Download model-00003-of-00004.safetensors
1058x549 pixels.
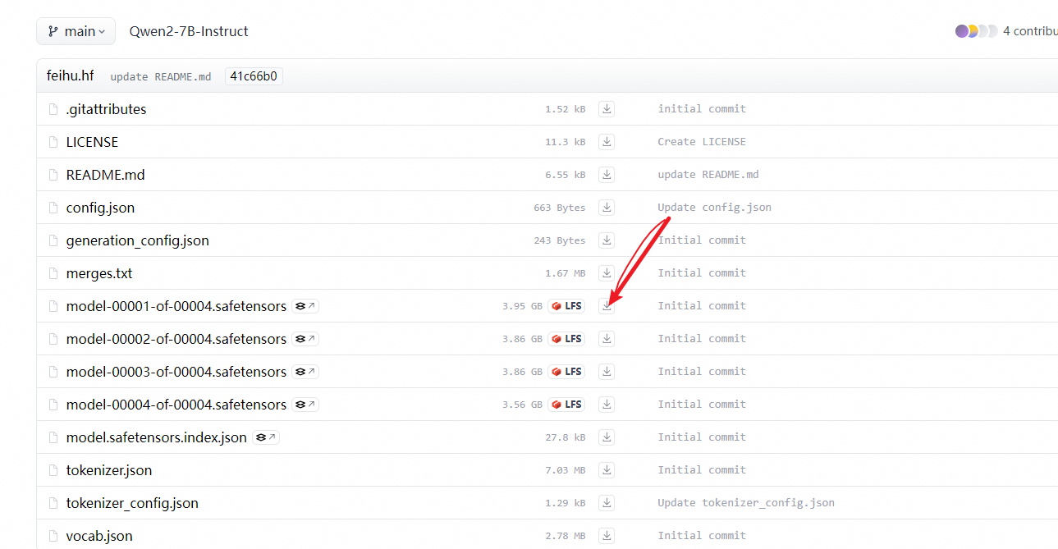(607, 371)
